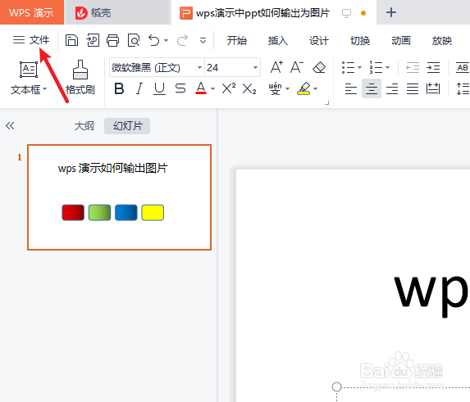Click the line spacing icon
Screen dimensions: 470x402
(x=463, y=89)
